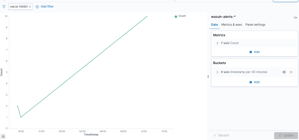Viewport: 299px width, 140px height.
Task: Click the Update button
Action: (x=286, y=135)
